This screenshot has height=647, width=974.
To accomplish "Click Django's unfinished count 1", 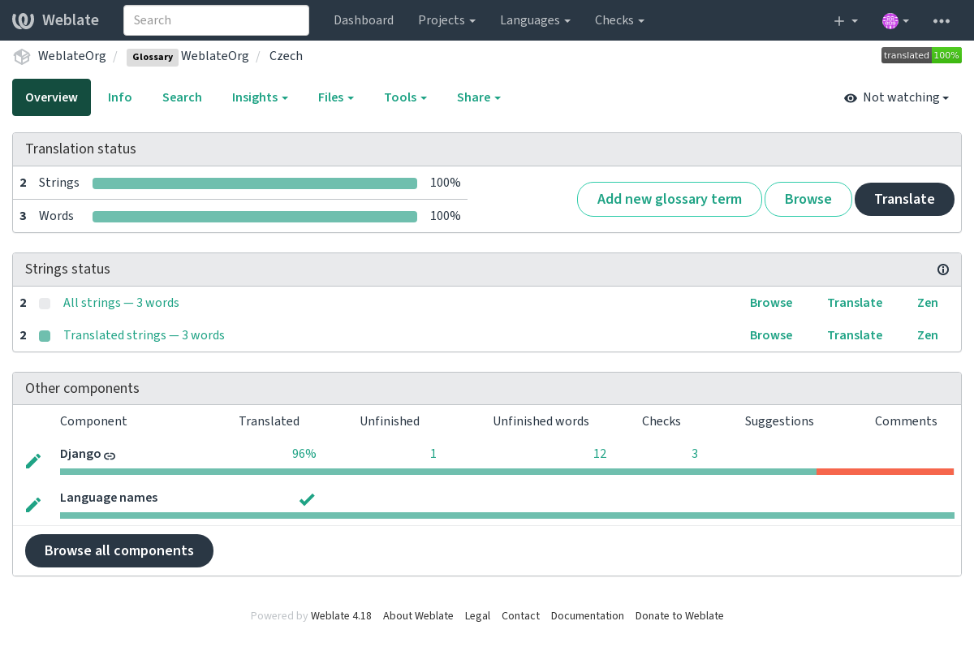I will (x=433, y=454).
